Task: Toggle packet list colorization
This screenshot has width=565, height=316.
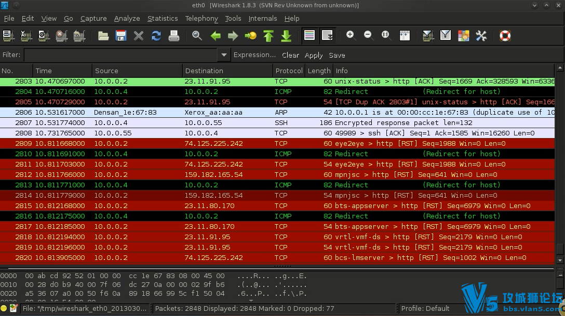Action: pyautogui.click(x=310, y=36)
